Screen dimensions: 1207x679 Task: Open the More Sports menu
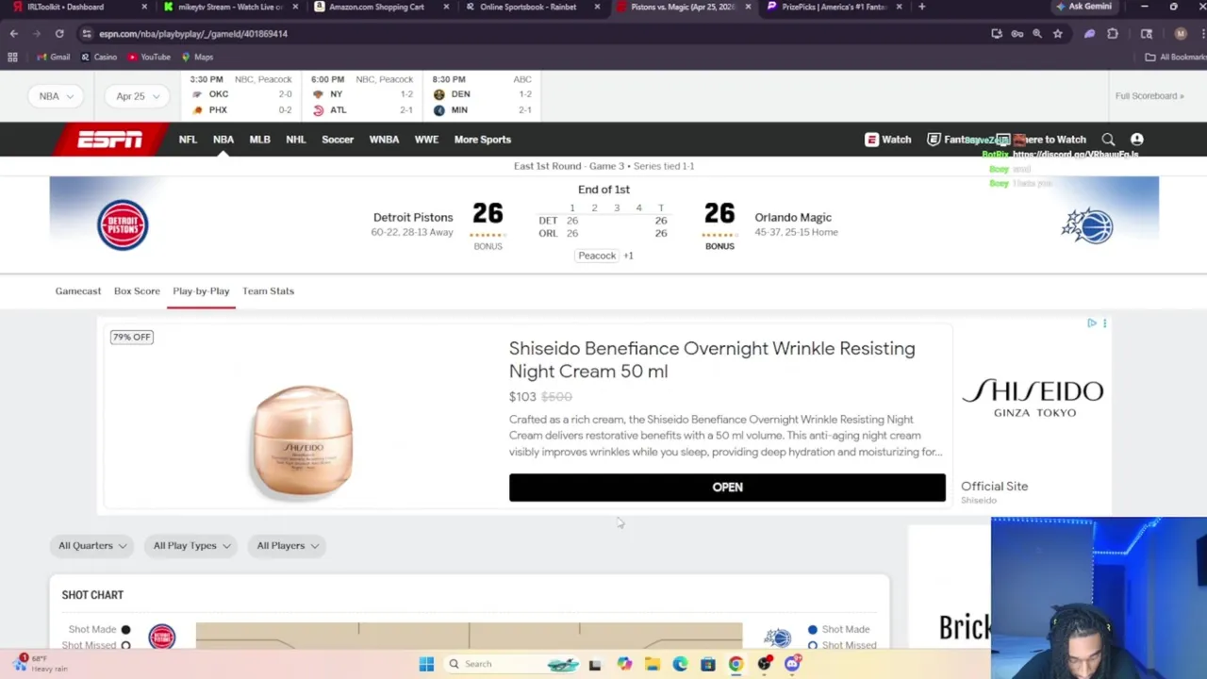pyautogui.click(x=482, y=140)
